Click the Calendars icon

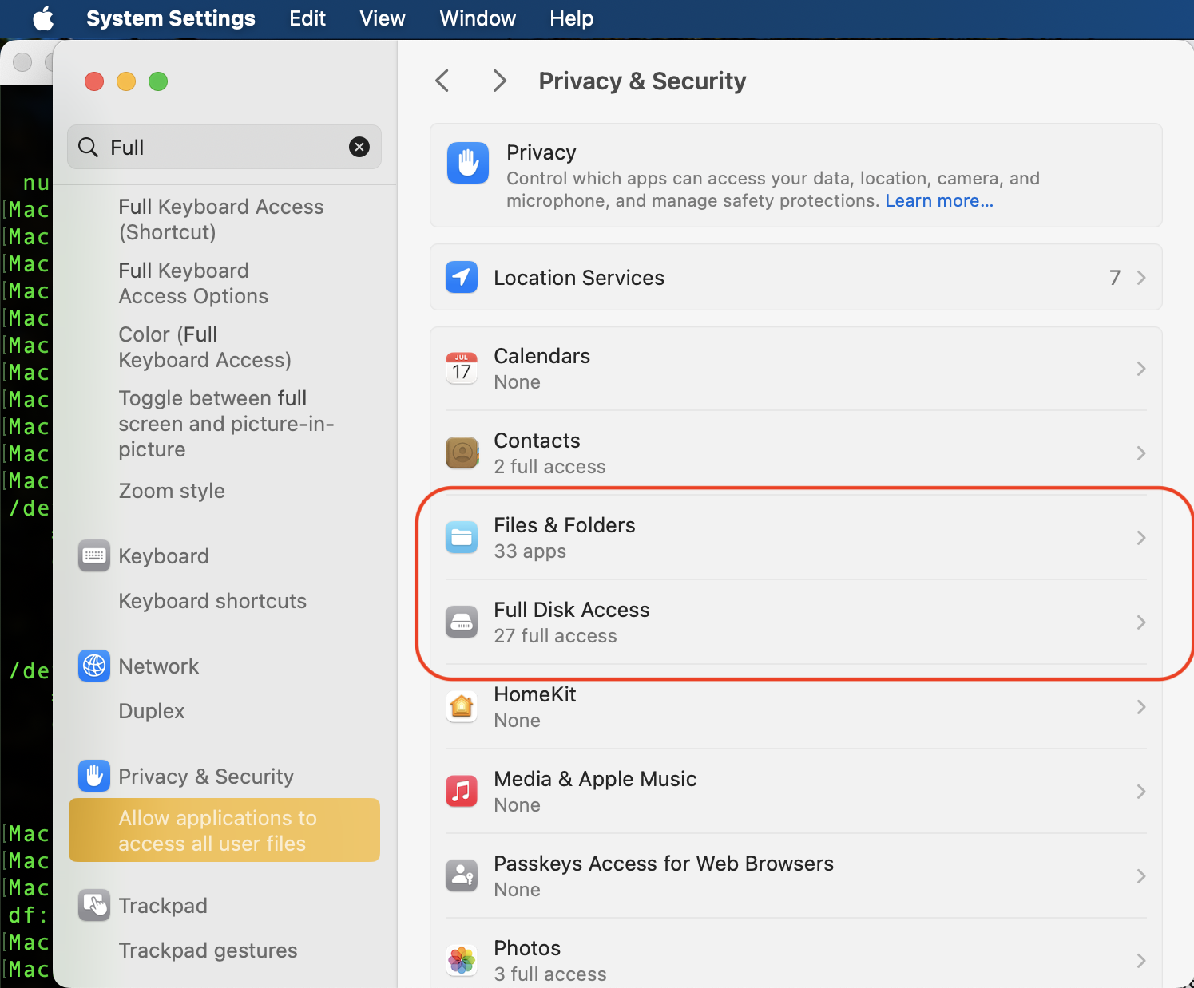[x=462, y=369]
